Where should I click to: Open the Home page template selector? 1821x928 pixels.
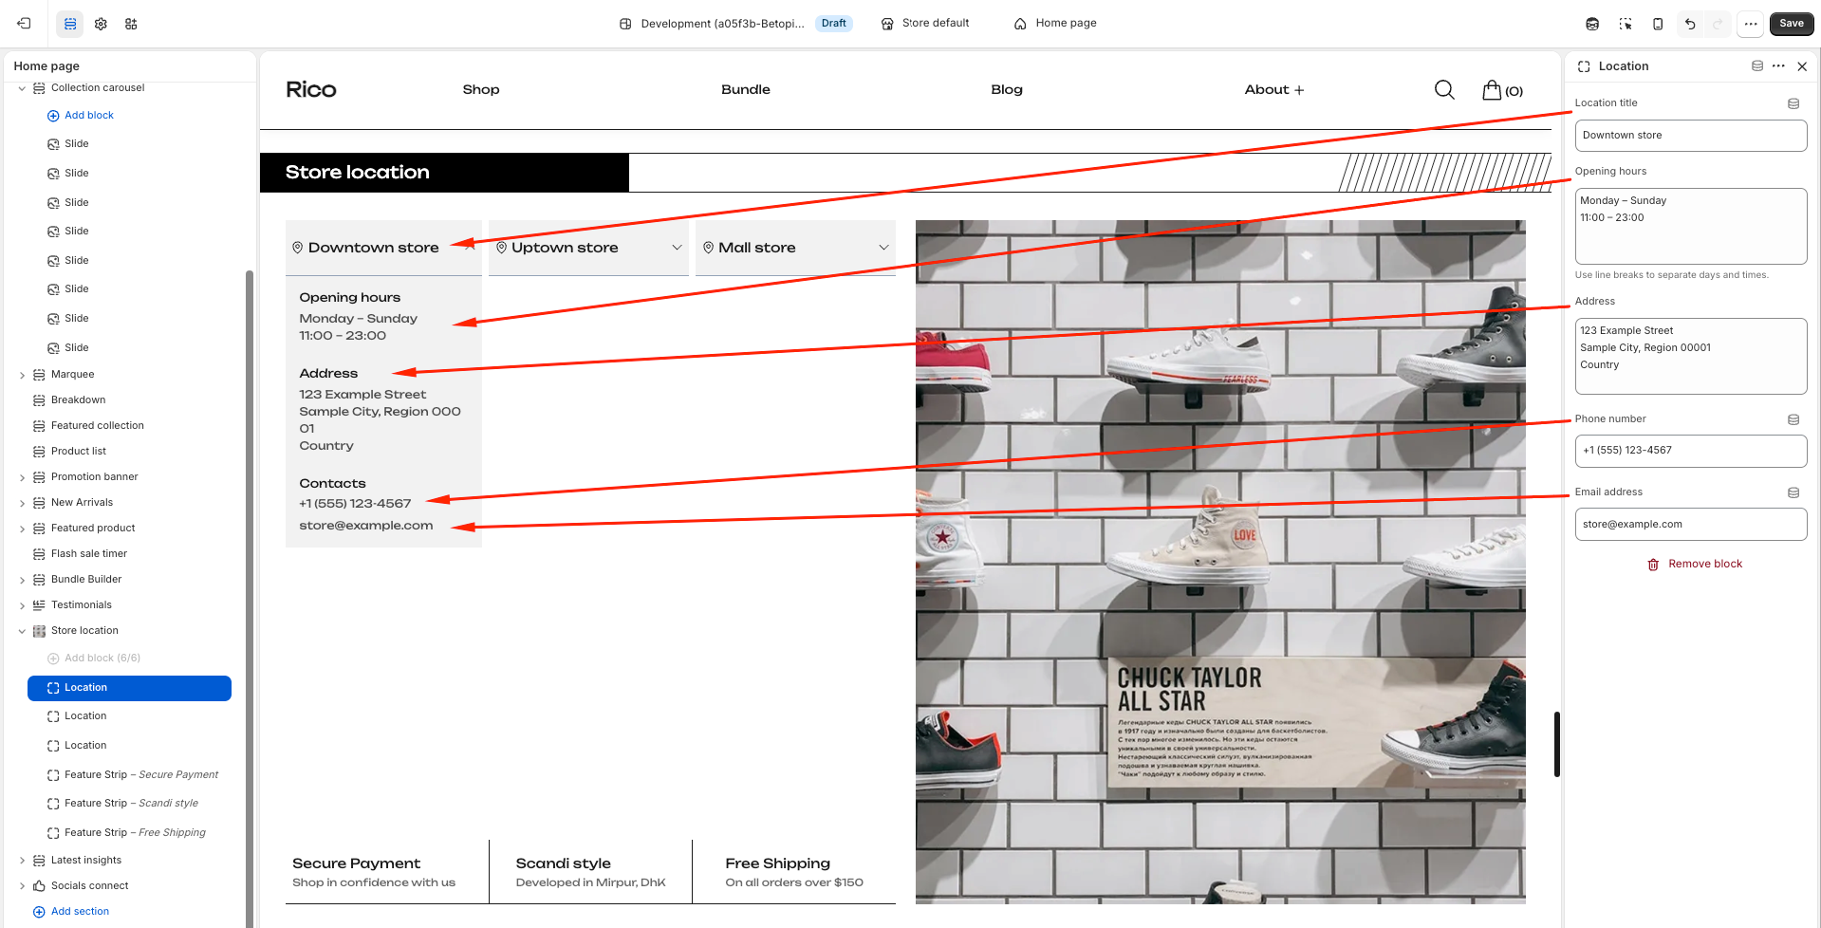(x=1055, y=24)
